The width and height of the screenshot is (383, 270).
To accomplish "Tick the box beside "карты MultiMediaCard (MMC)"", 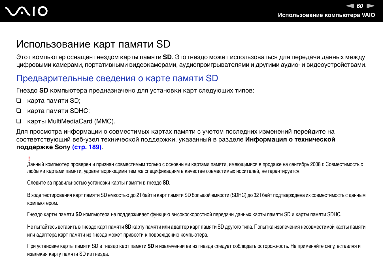I will click(x=19, y=121).
